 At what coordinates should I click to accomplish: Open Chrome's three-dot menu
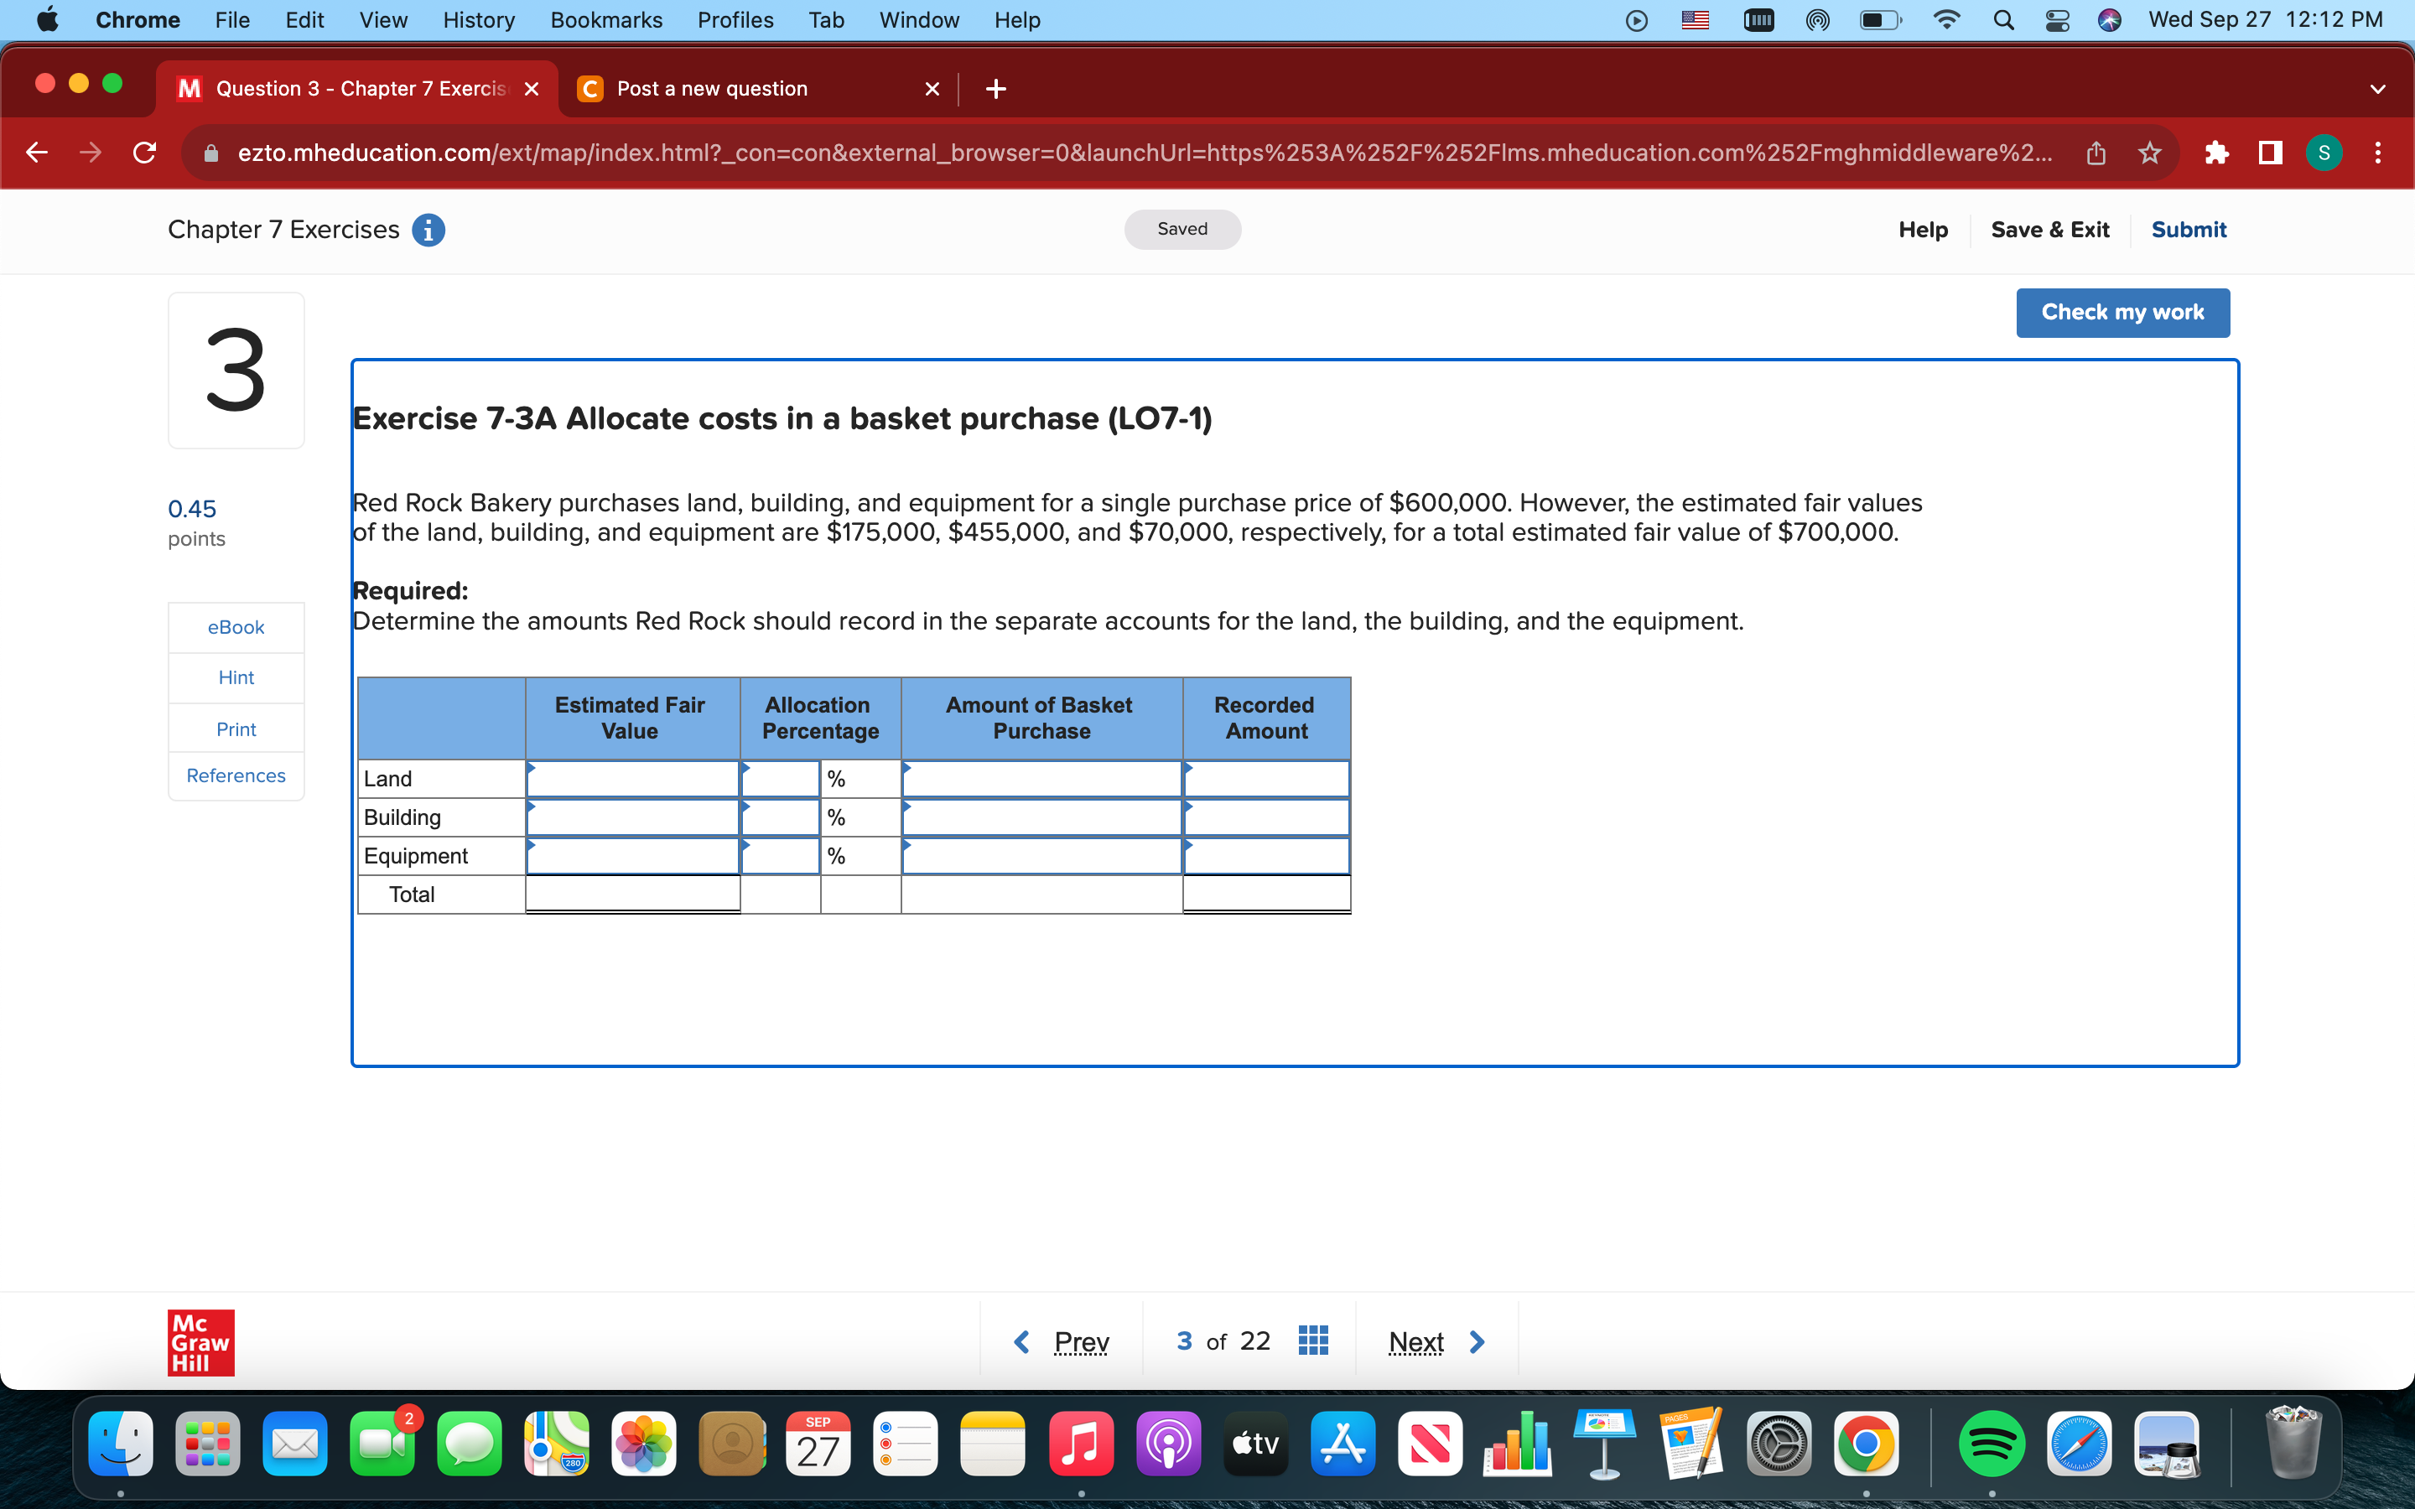tap(2379, 153)
